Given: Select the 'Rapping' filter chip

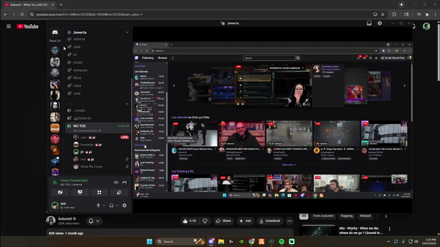Looking at the screenshot, I should pyautogui.click(x=346, y=216).
